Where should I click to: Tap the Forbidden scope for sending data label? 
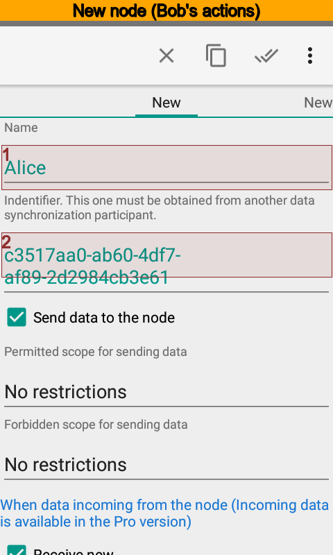(x=96, y=425)
